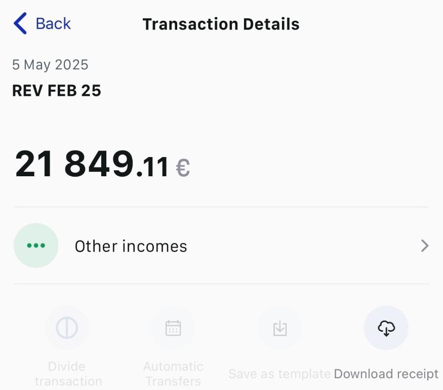Tap the Automatic Transfers calendar icon

(173, 328)
